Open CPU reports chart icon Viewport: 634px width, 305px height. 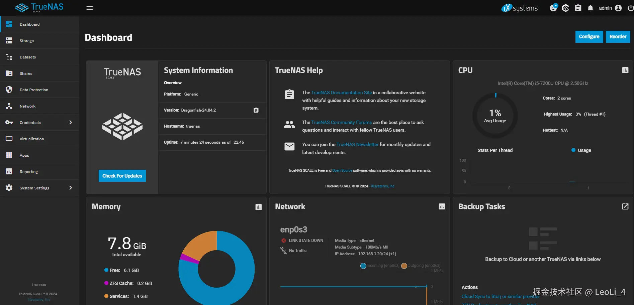pos(625,70)
